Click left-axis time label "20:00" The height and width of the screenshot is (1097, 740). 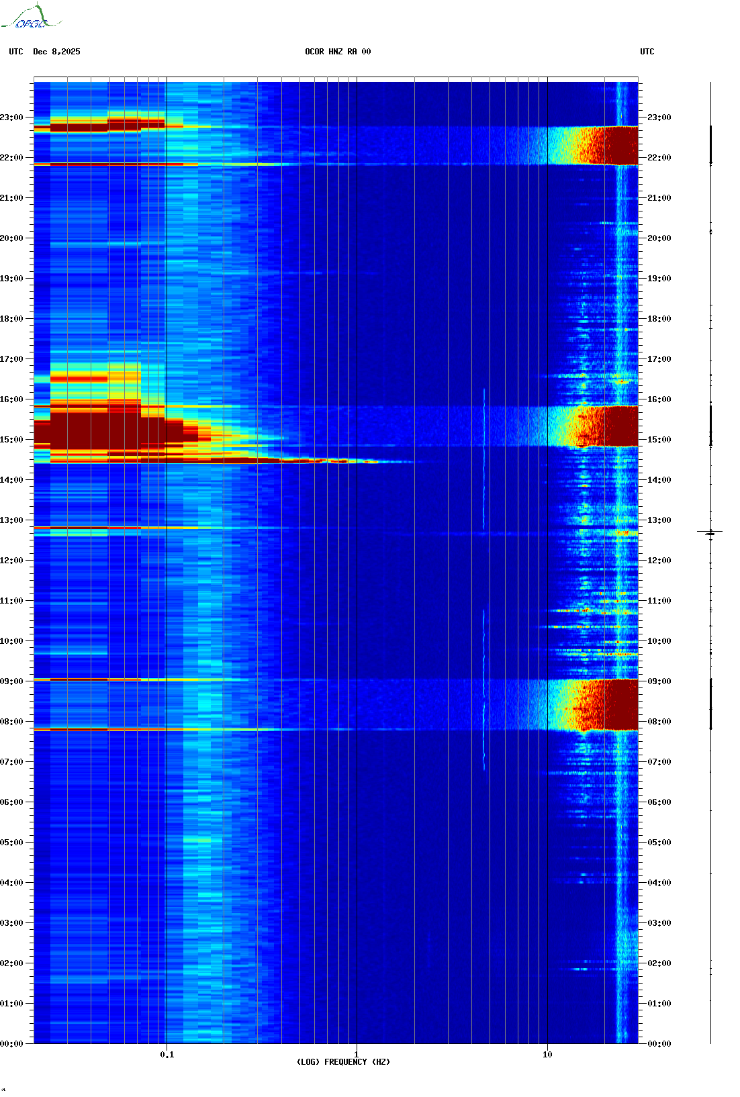[x=11, y=238]
